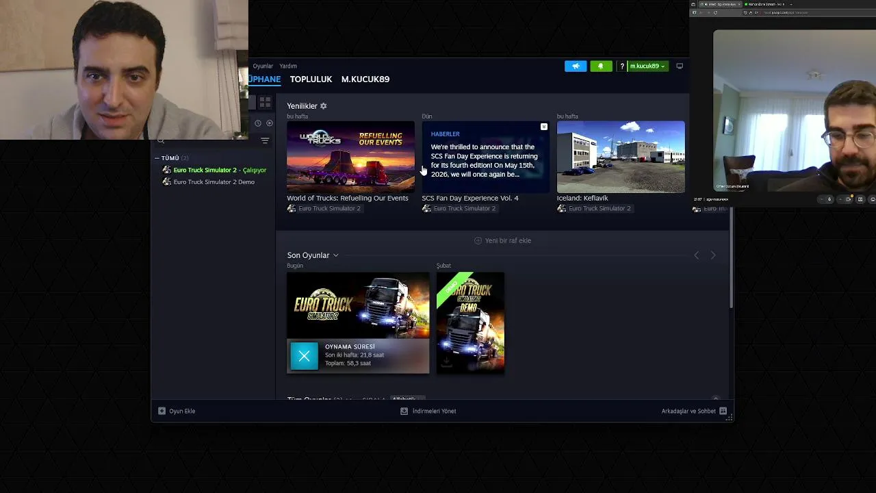This screenshot has height=493, width=876.
Task: Click the recent activity clock icon
Action: click(x=258, y=123)
